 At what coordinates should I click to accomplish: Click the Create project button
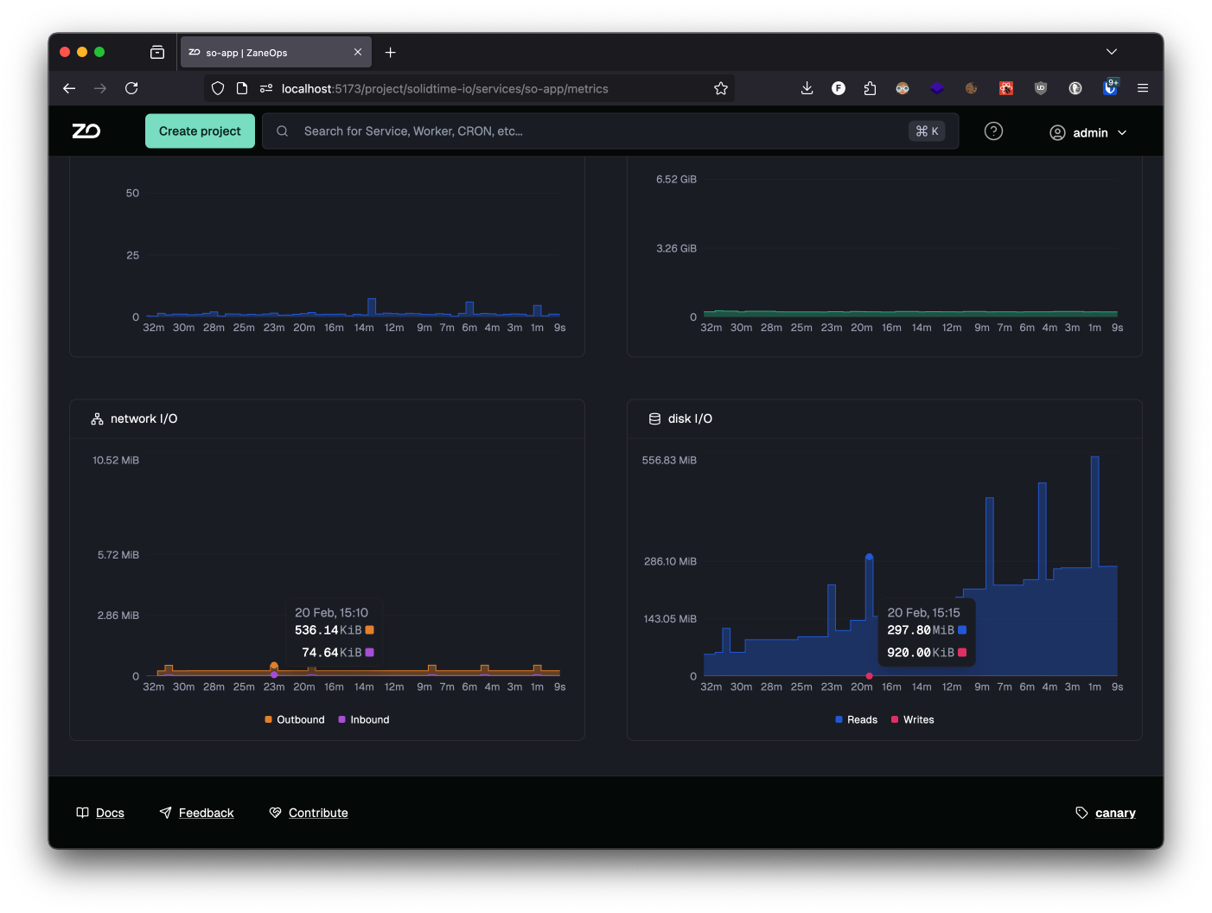click(x=200, y=131)
